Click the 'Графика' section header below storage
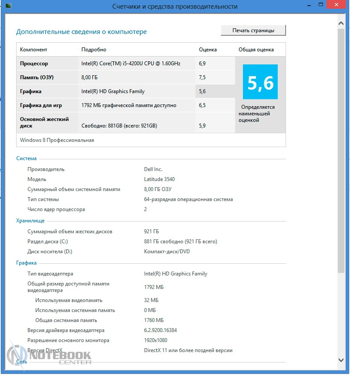The image size is (350, 376). click(x=26, y=263)
